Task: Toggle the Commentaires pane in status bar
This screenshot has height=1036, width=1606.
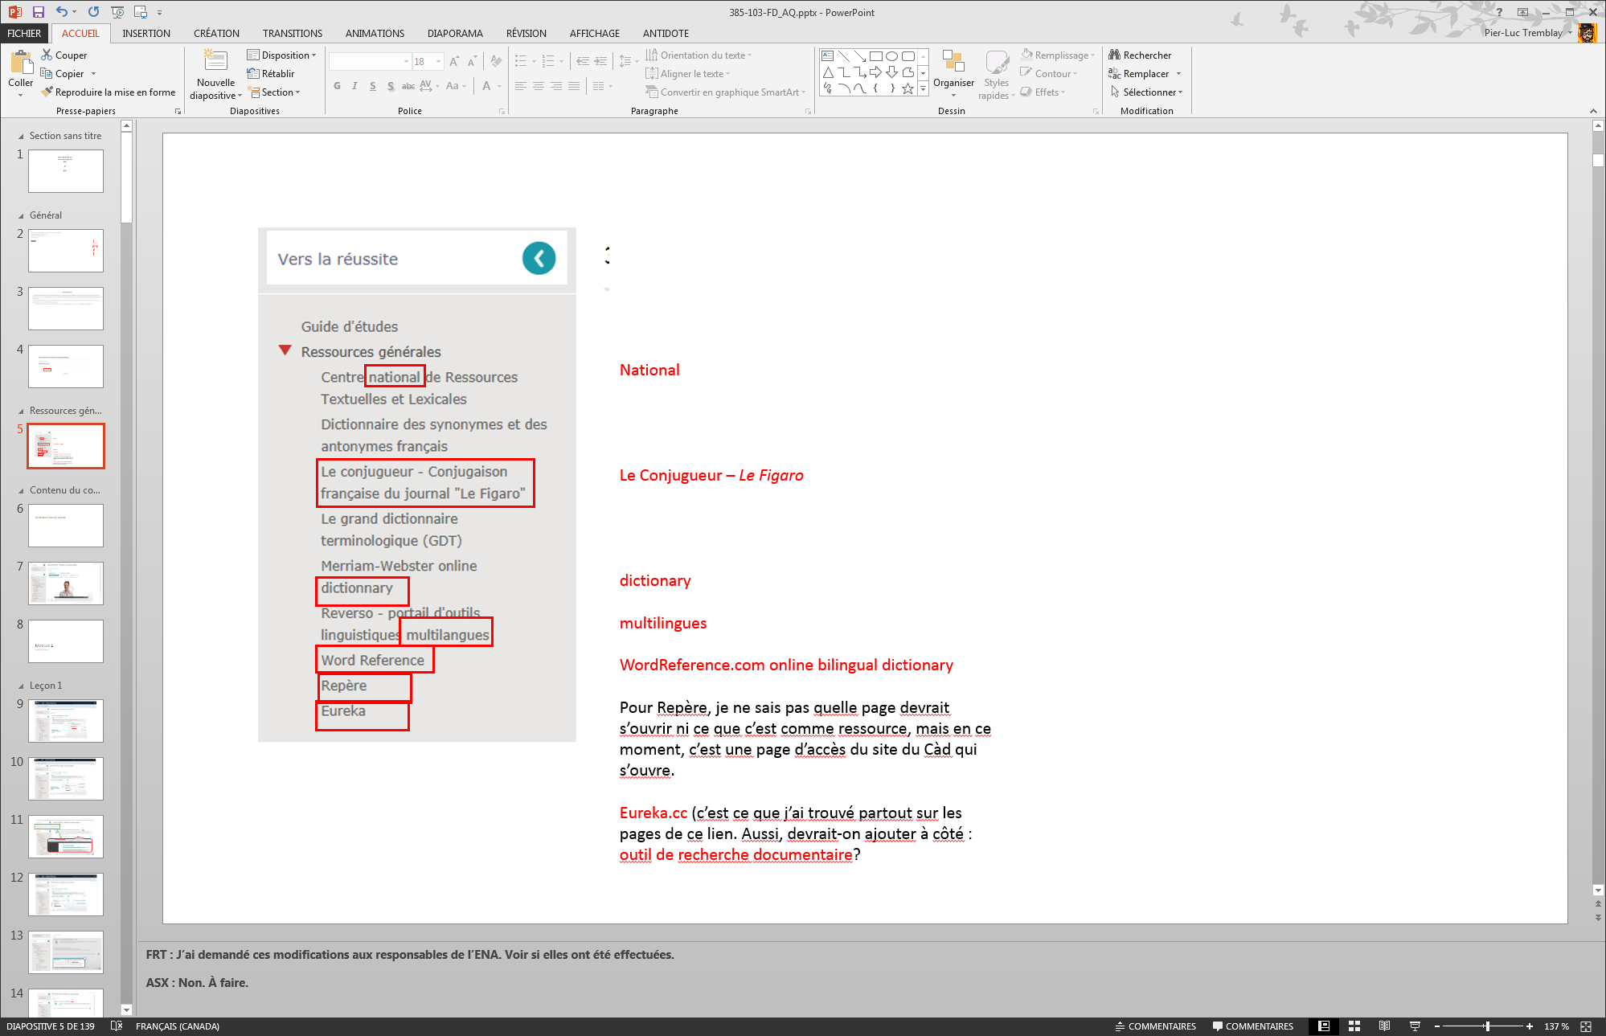Action: (x=1253, y=1026)
